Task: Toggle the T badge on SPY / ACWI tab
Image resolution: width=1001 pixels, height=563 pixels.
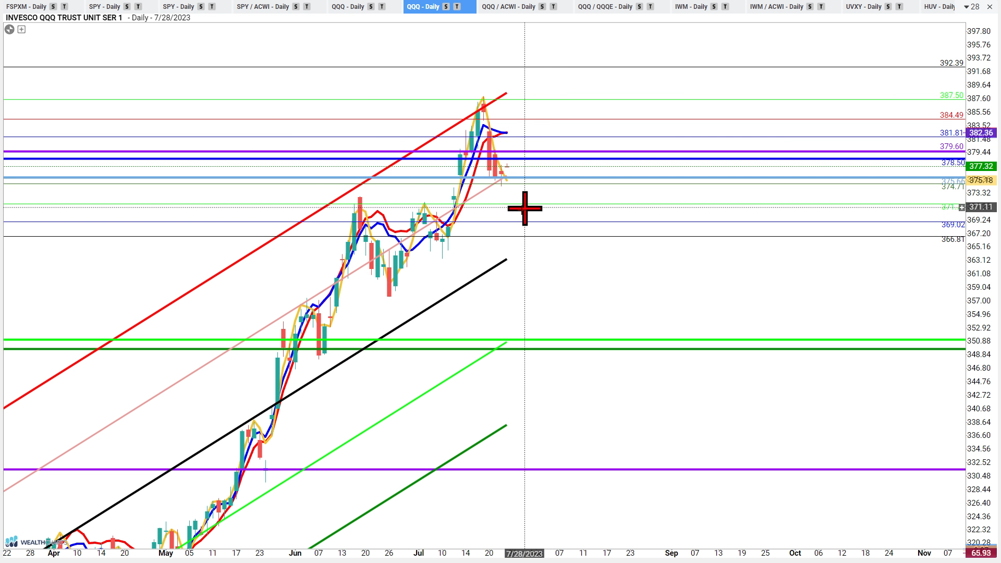Action: point(307,7)
